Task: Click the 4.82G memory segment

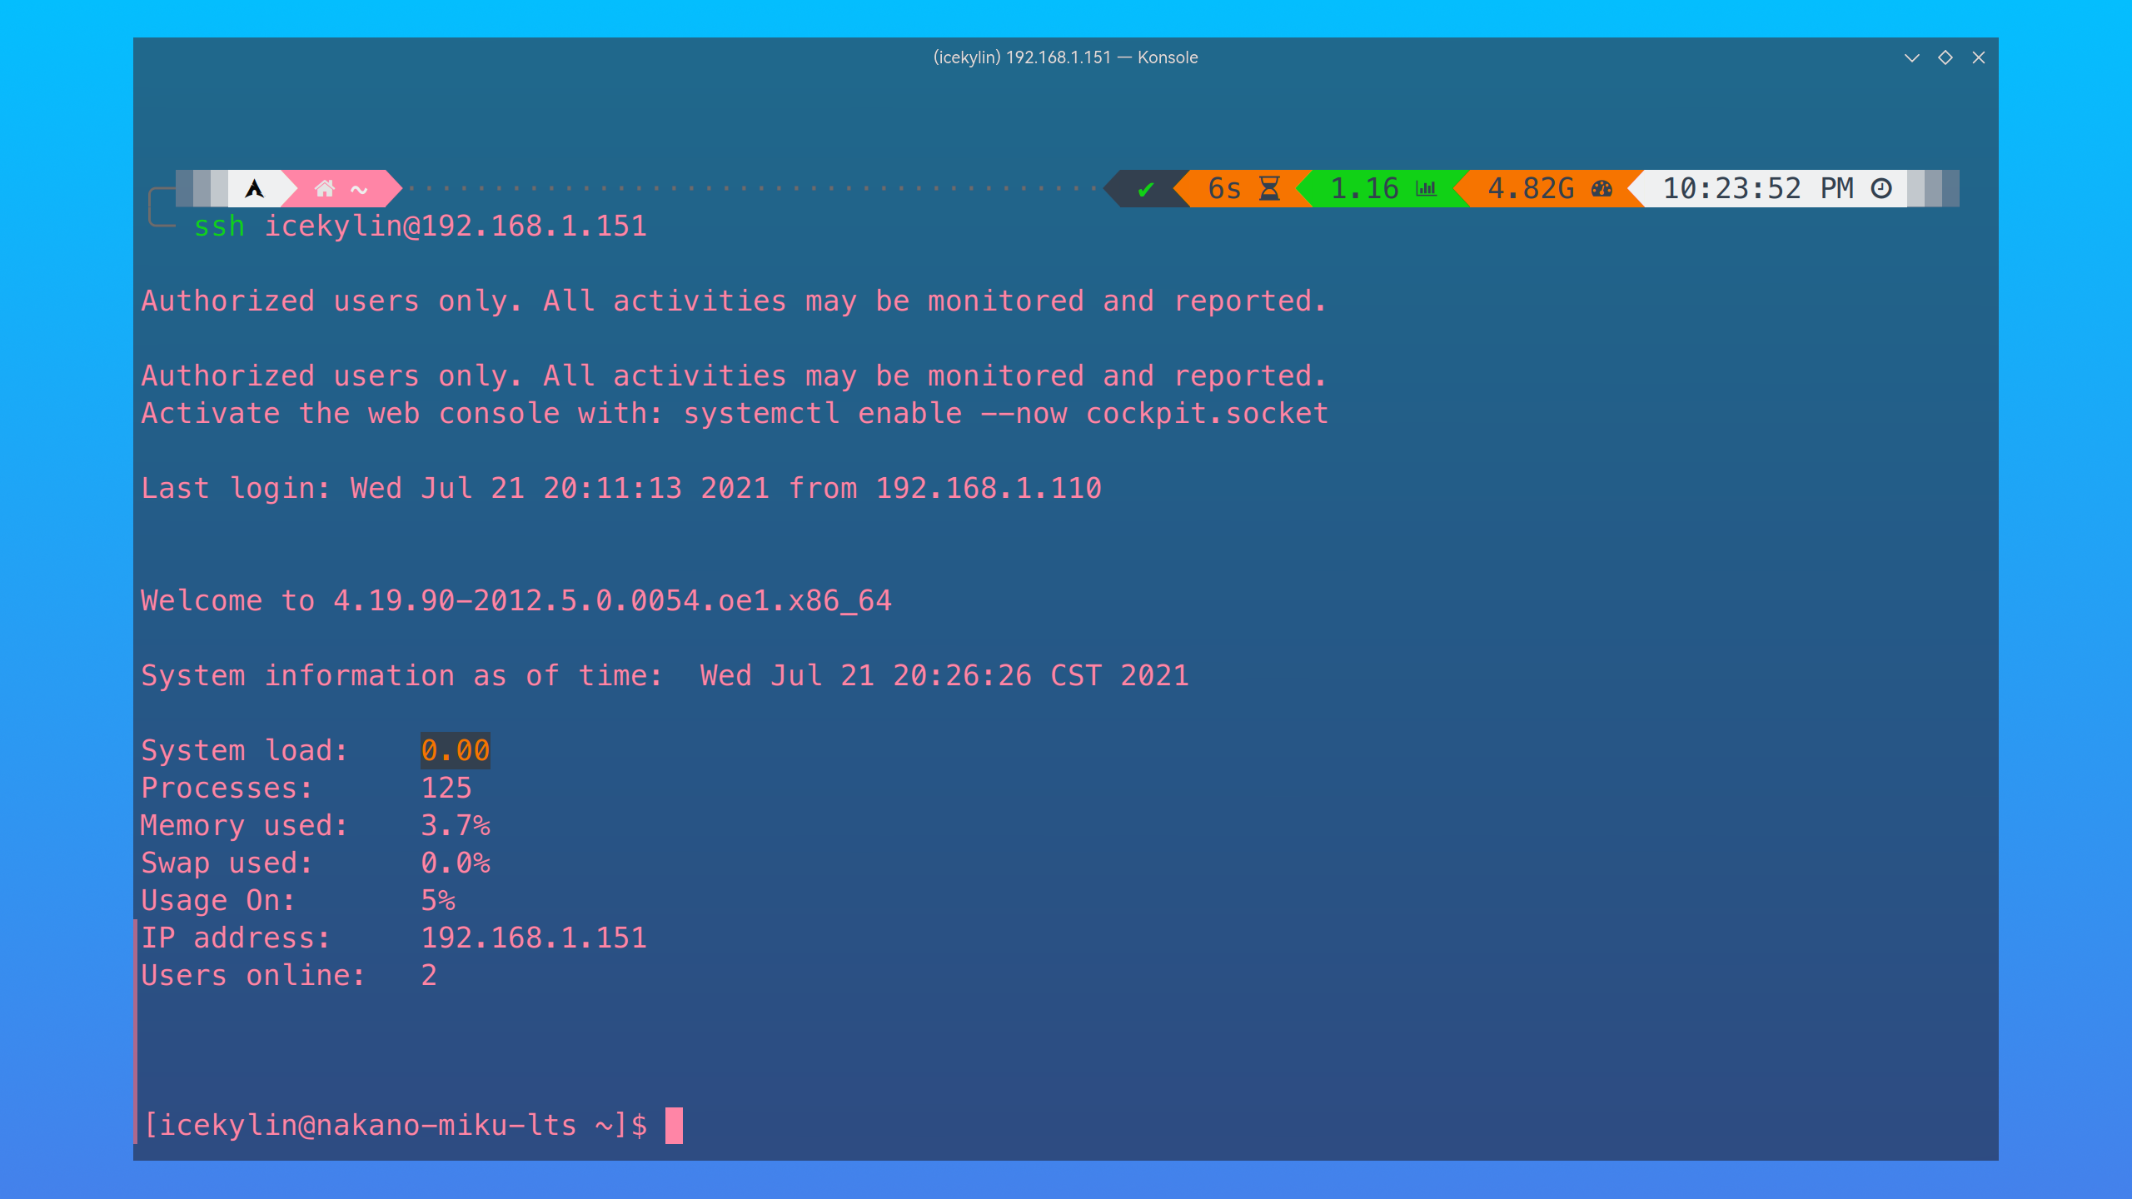Action: click(x=1547, y=189)
